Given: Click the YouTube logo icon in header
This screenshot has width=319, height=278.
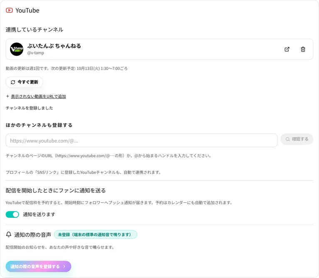Looking at the screenshot, I should 9,10.
